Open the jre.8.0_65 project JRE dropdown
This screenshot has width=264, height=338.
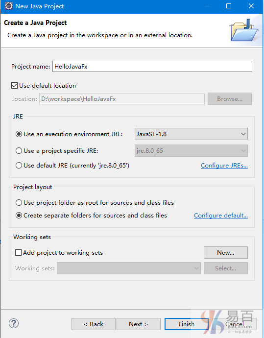[191, 151]
